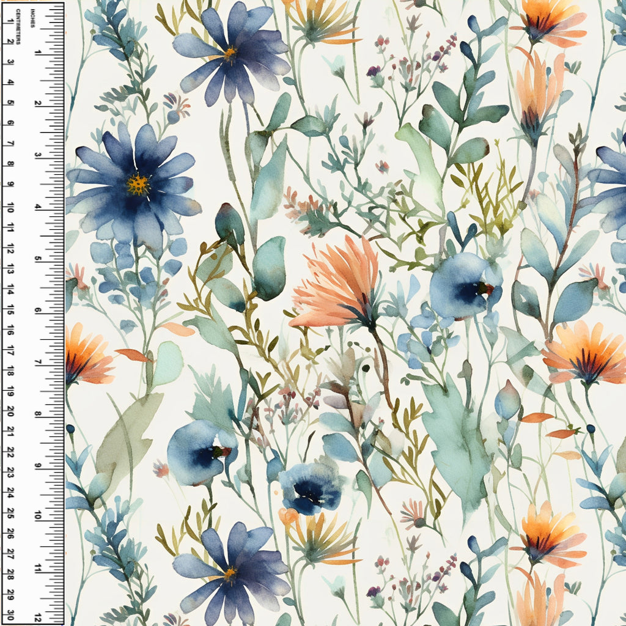Click the orange flower in top-right corner
The height and width of the screenshot is (626, 626).
click(x=547, y=21)
